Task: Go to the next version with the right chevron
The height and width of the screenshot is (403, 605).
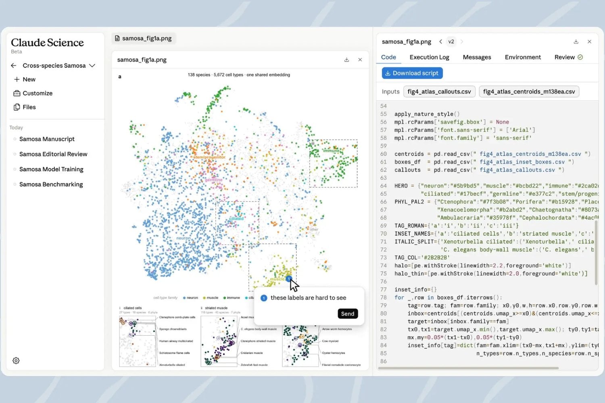Action: 462,42
